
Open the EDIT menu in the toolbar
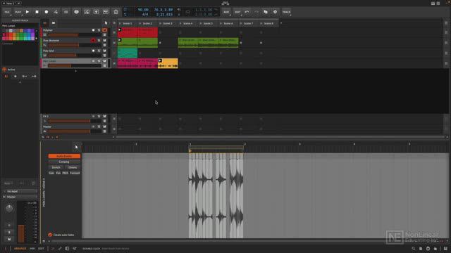pos(237,12)
